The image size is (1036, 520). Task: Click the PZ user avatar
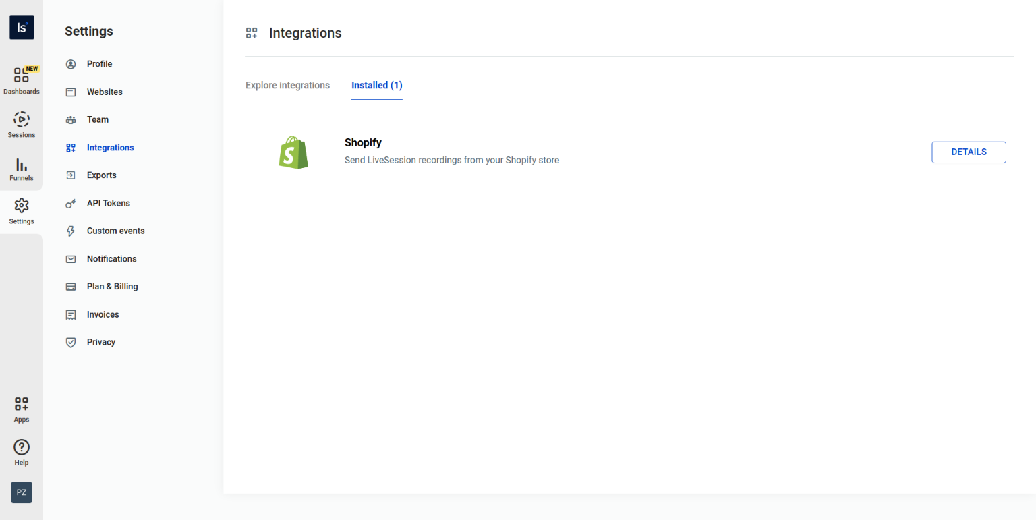tap(22, 492)
